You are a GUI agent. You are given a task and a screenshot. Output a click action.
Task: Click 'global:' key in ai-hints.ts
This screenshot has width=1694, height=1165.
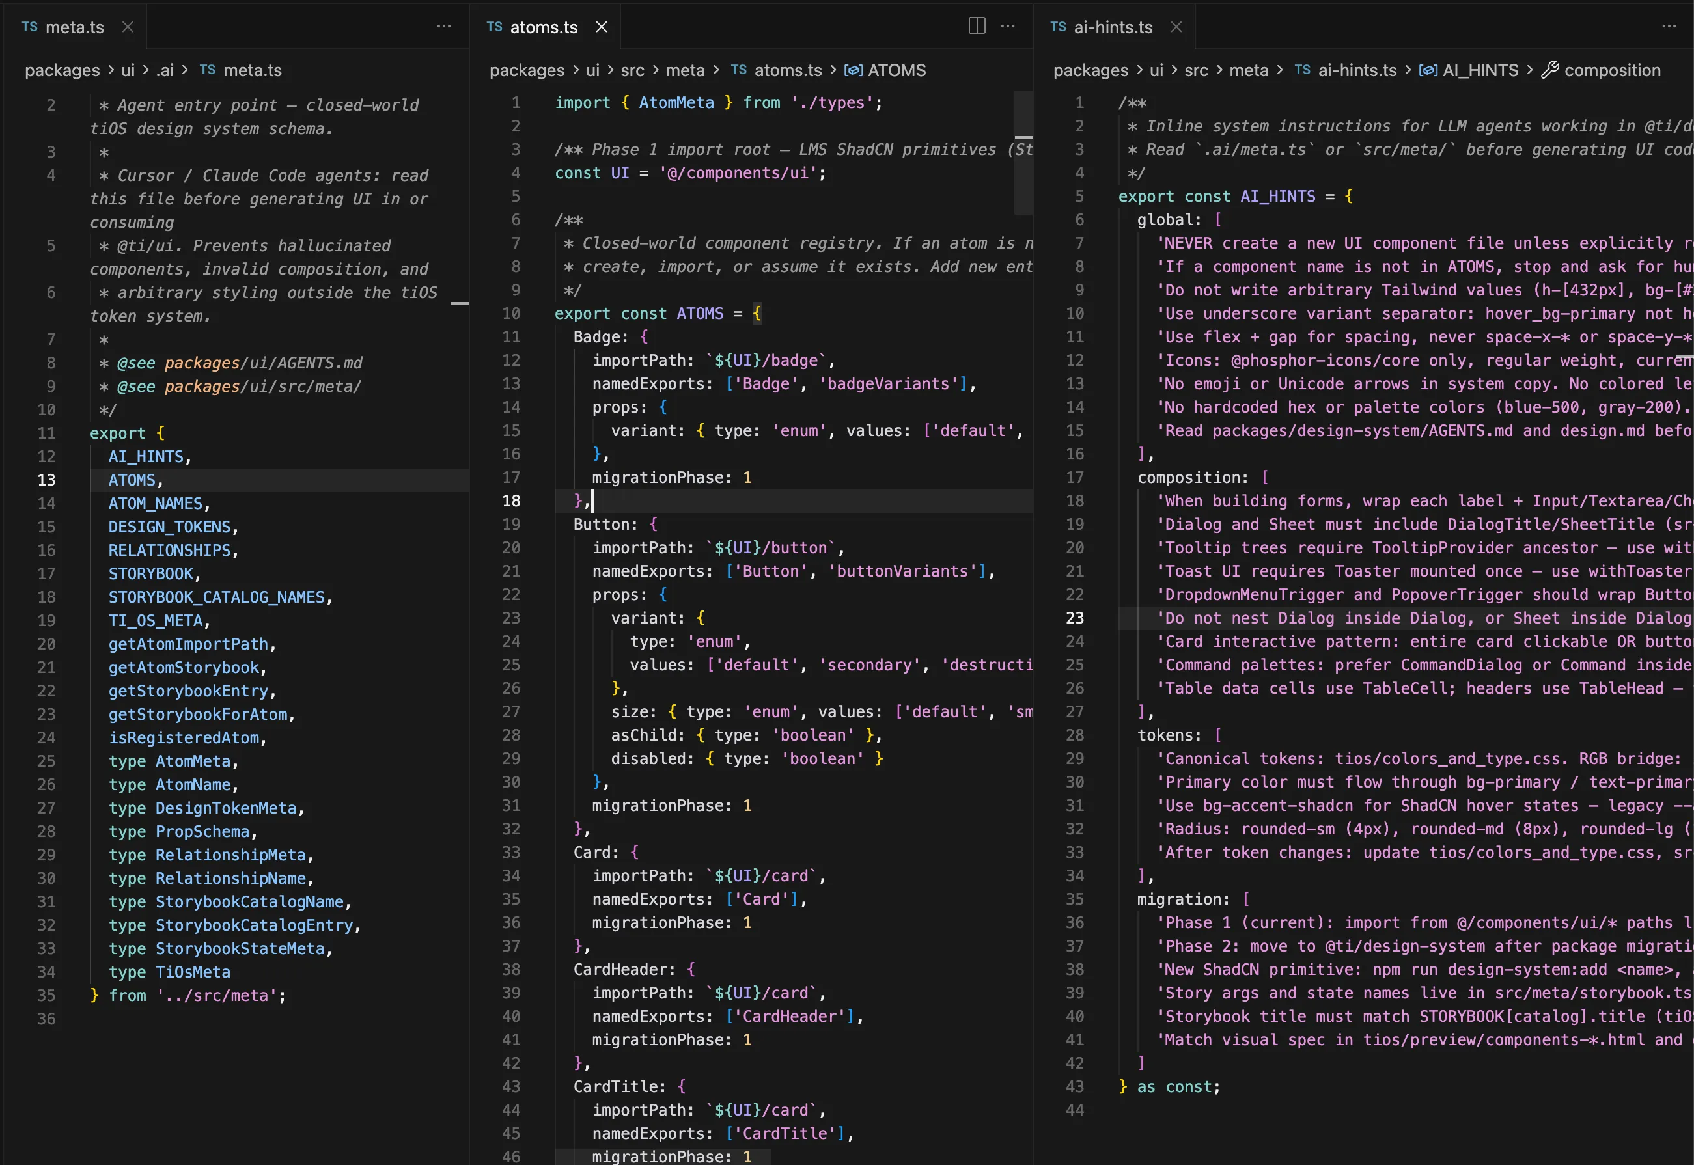click(1169, 220)
